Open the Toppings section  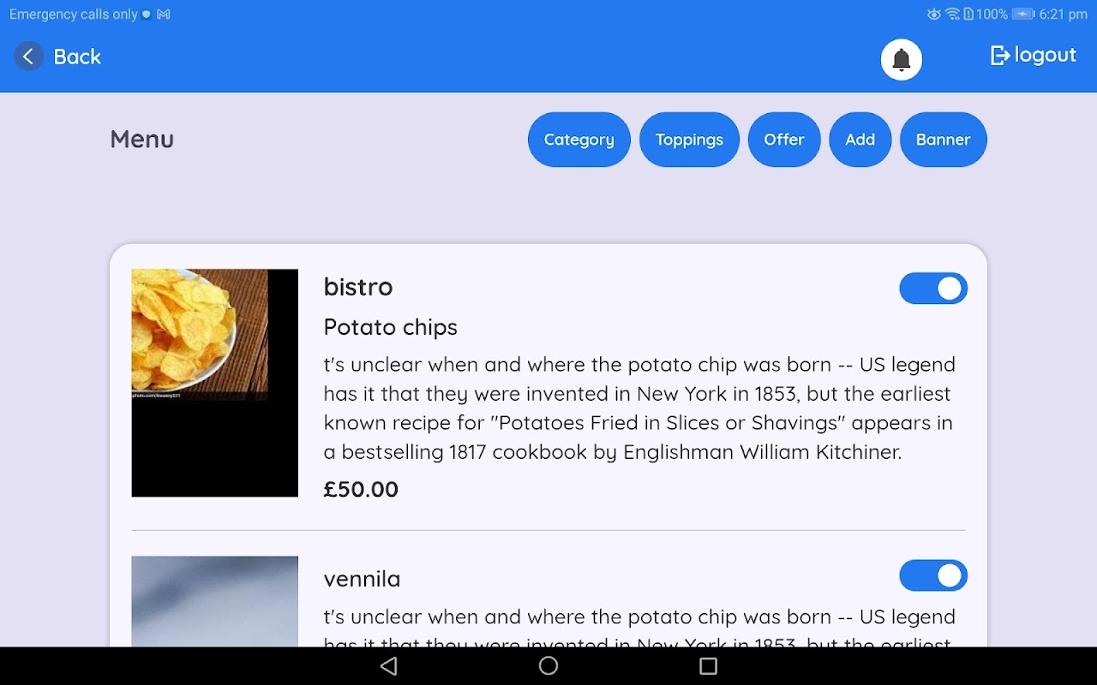(x=689, y=140)
